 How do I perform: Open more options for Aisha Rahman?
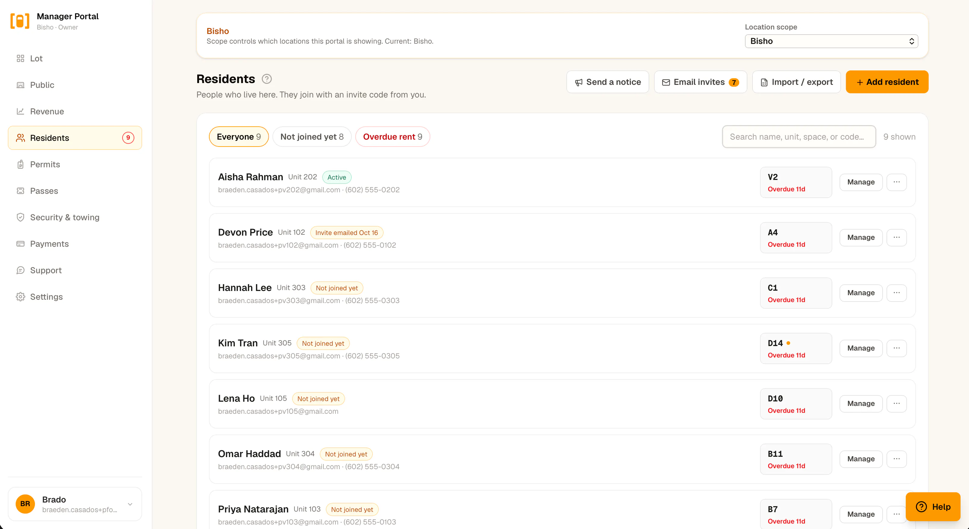(x=896, y=182)
